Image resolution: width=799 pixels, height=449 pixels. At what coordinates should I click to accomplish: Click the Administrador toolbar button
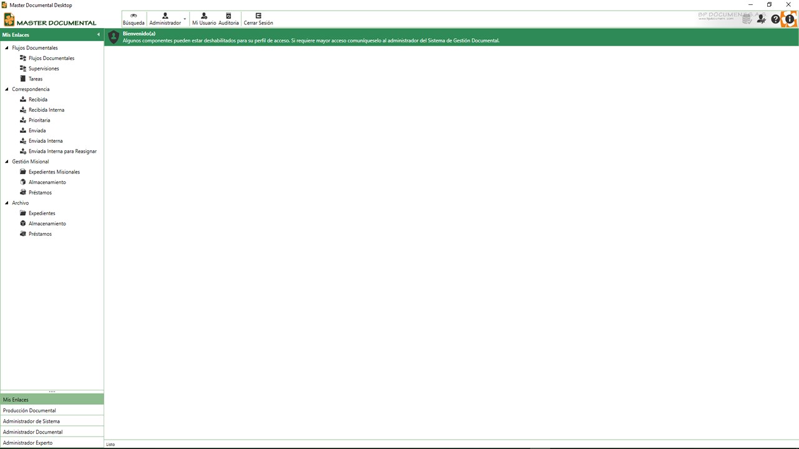pyautogui.click(x=165, y=19)
